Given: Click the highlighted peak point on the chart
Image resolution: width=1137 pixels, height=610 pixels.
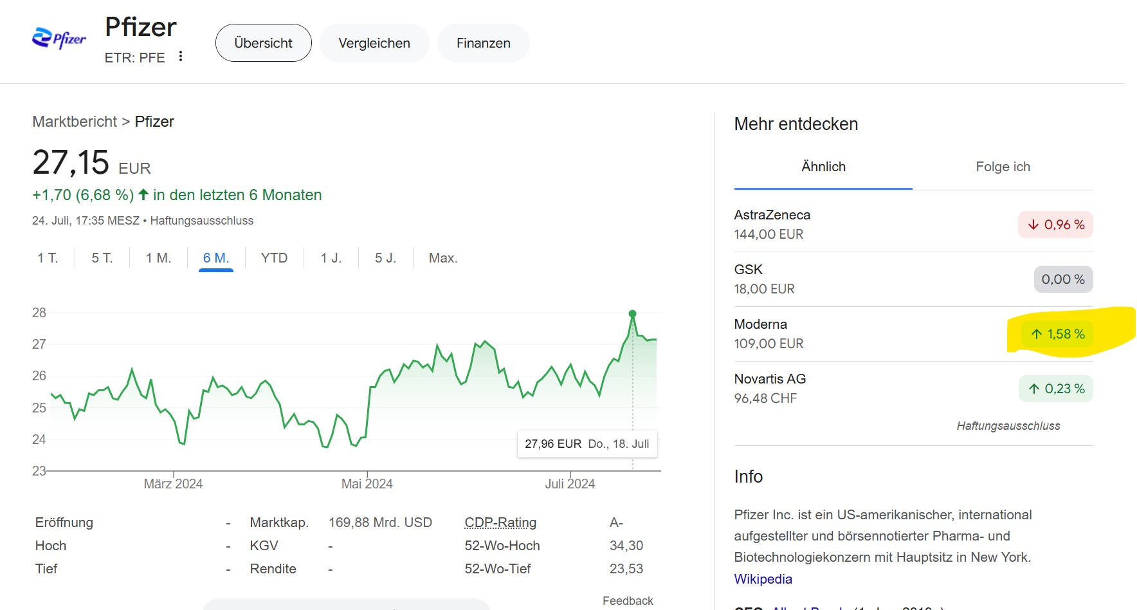Looking at the screenshot, I should [x=633, y=313].
